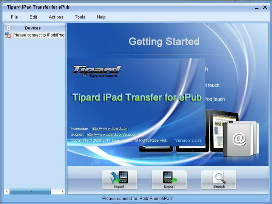Click the left arrow of the device scrollbar
The image size is (272, 204).
pos(7,192)
